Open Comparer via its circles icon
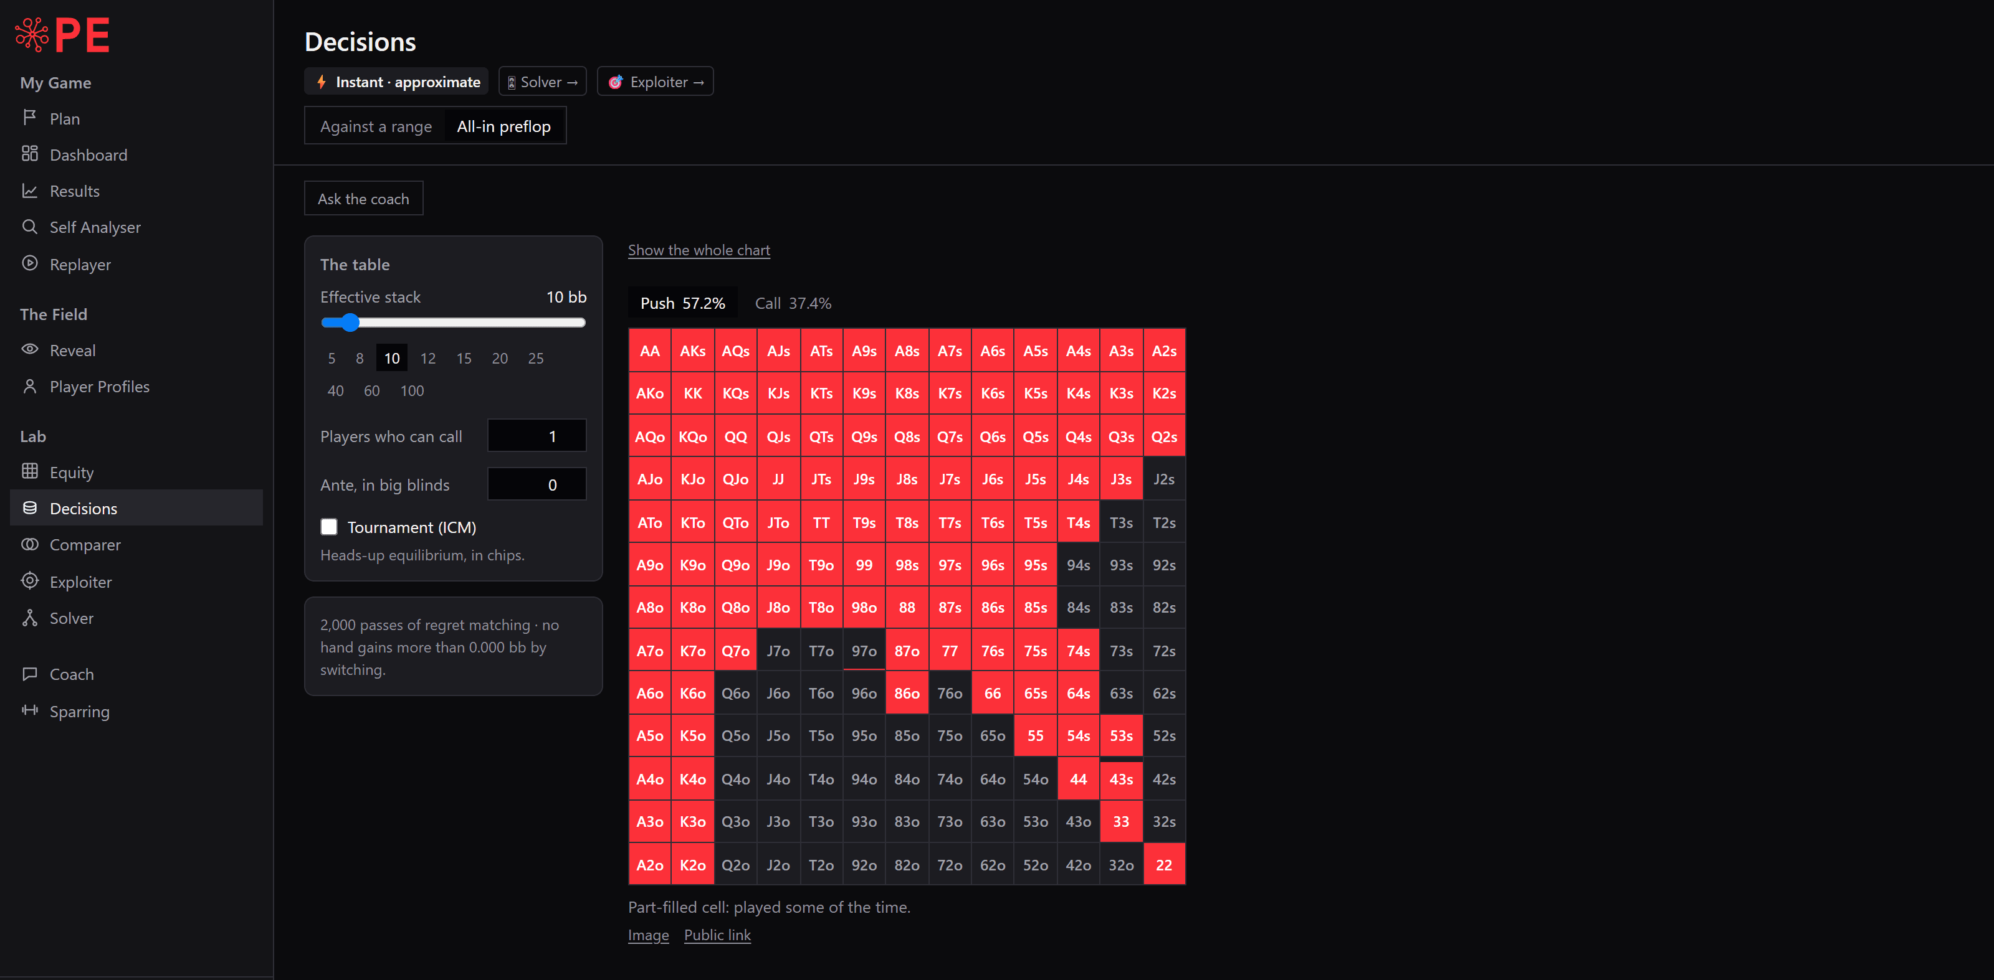 [29, 544]
